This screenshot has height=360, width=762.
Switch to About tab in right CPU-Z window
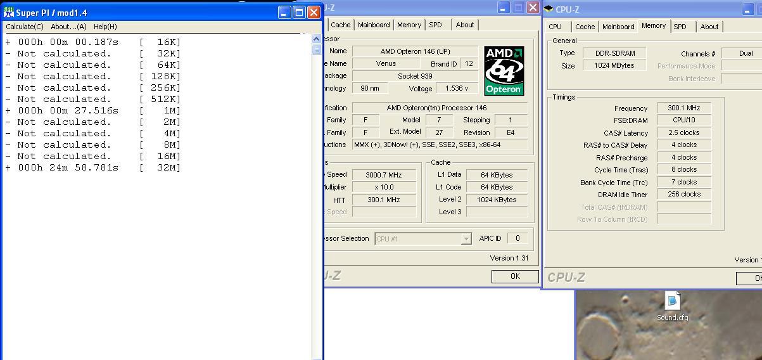(709, 27)
